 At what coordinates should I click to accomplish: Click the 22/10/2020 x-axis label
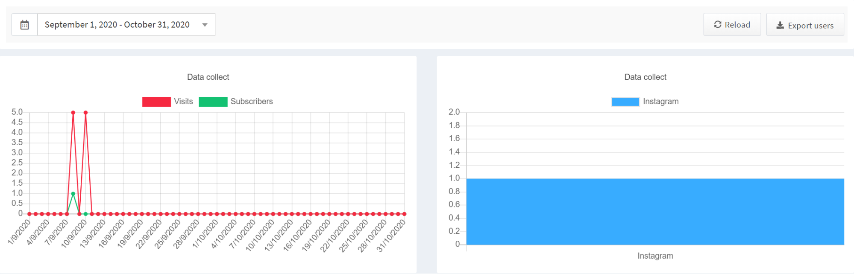coord(335,236)
